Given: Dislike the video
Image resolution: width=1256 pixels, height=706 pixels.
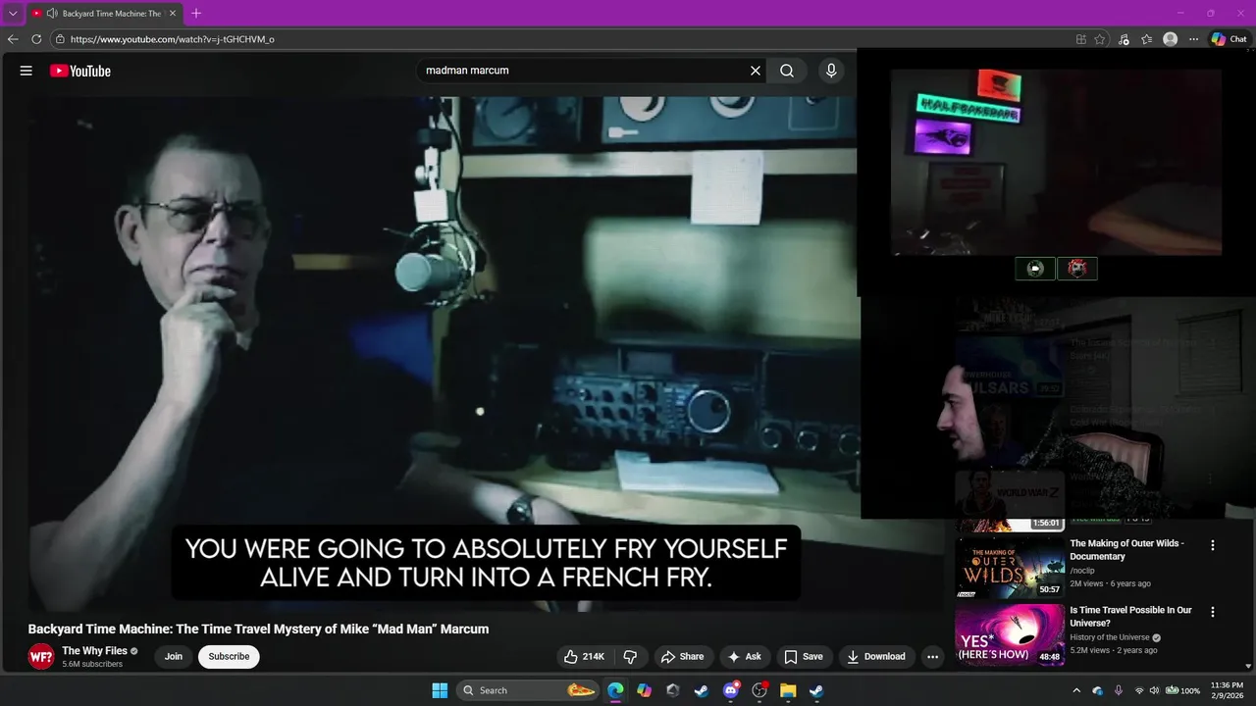Looking at the screenshot, I should pyautogui.click(x=631, y=657).
